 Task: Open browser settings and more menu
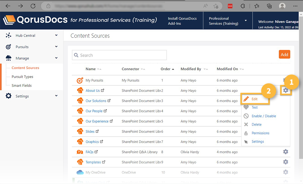click(295, 6)
